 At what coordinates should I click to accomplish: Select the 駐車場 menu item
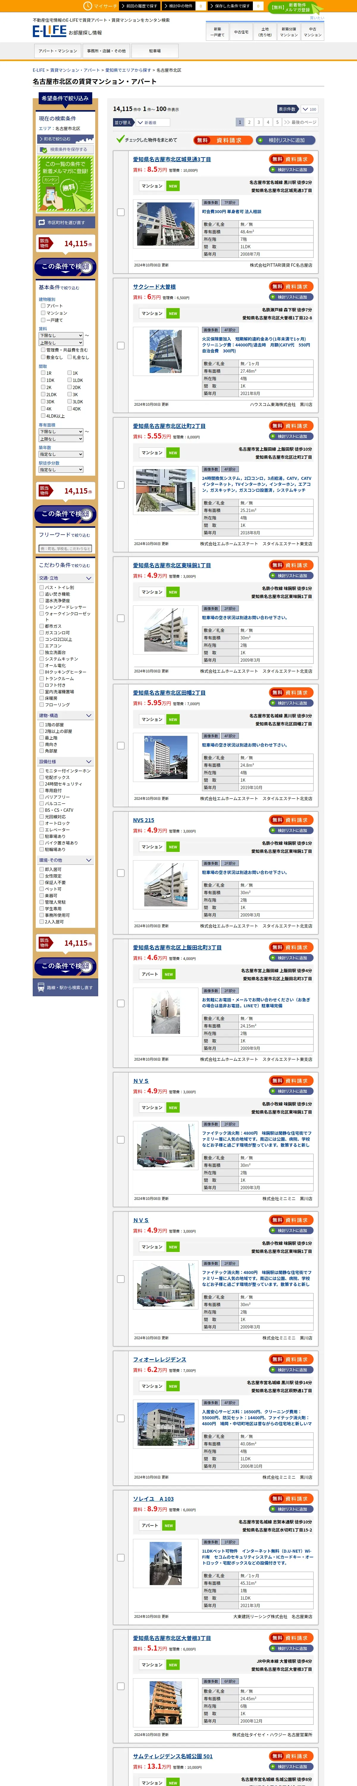point(155,51)
